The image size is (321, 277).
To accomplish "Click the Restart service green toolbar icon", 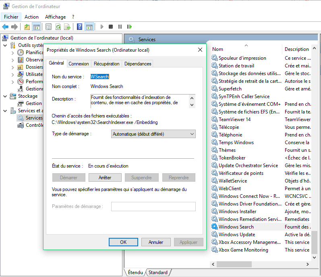I will point(129,27).
